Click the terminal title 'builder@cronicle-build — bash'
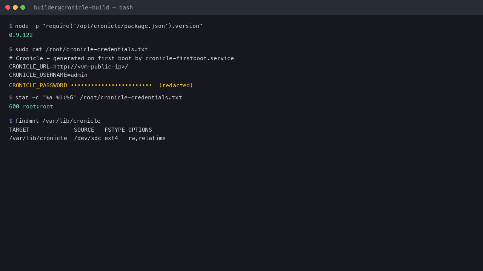483x271 pixels. tap(83, 8)
